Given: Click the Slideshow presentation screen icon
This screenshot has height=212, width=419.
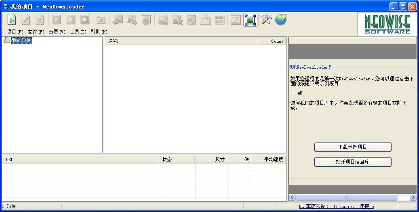Looking at the screenshot, I should [x=146, y=20].
